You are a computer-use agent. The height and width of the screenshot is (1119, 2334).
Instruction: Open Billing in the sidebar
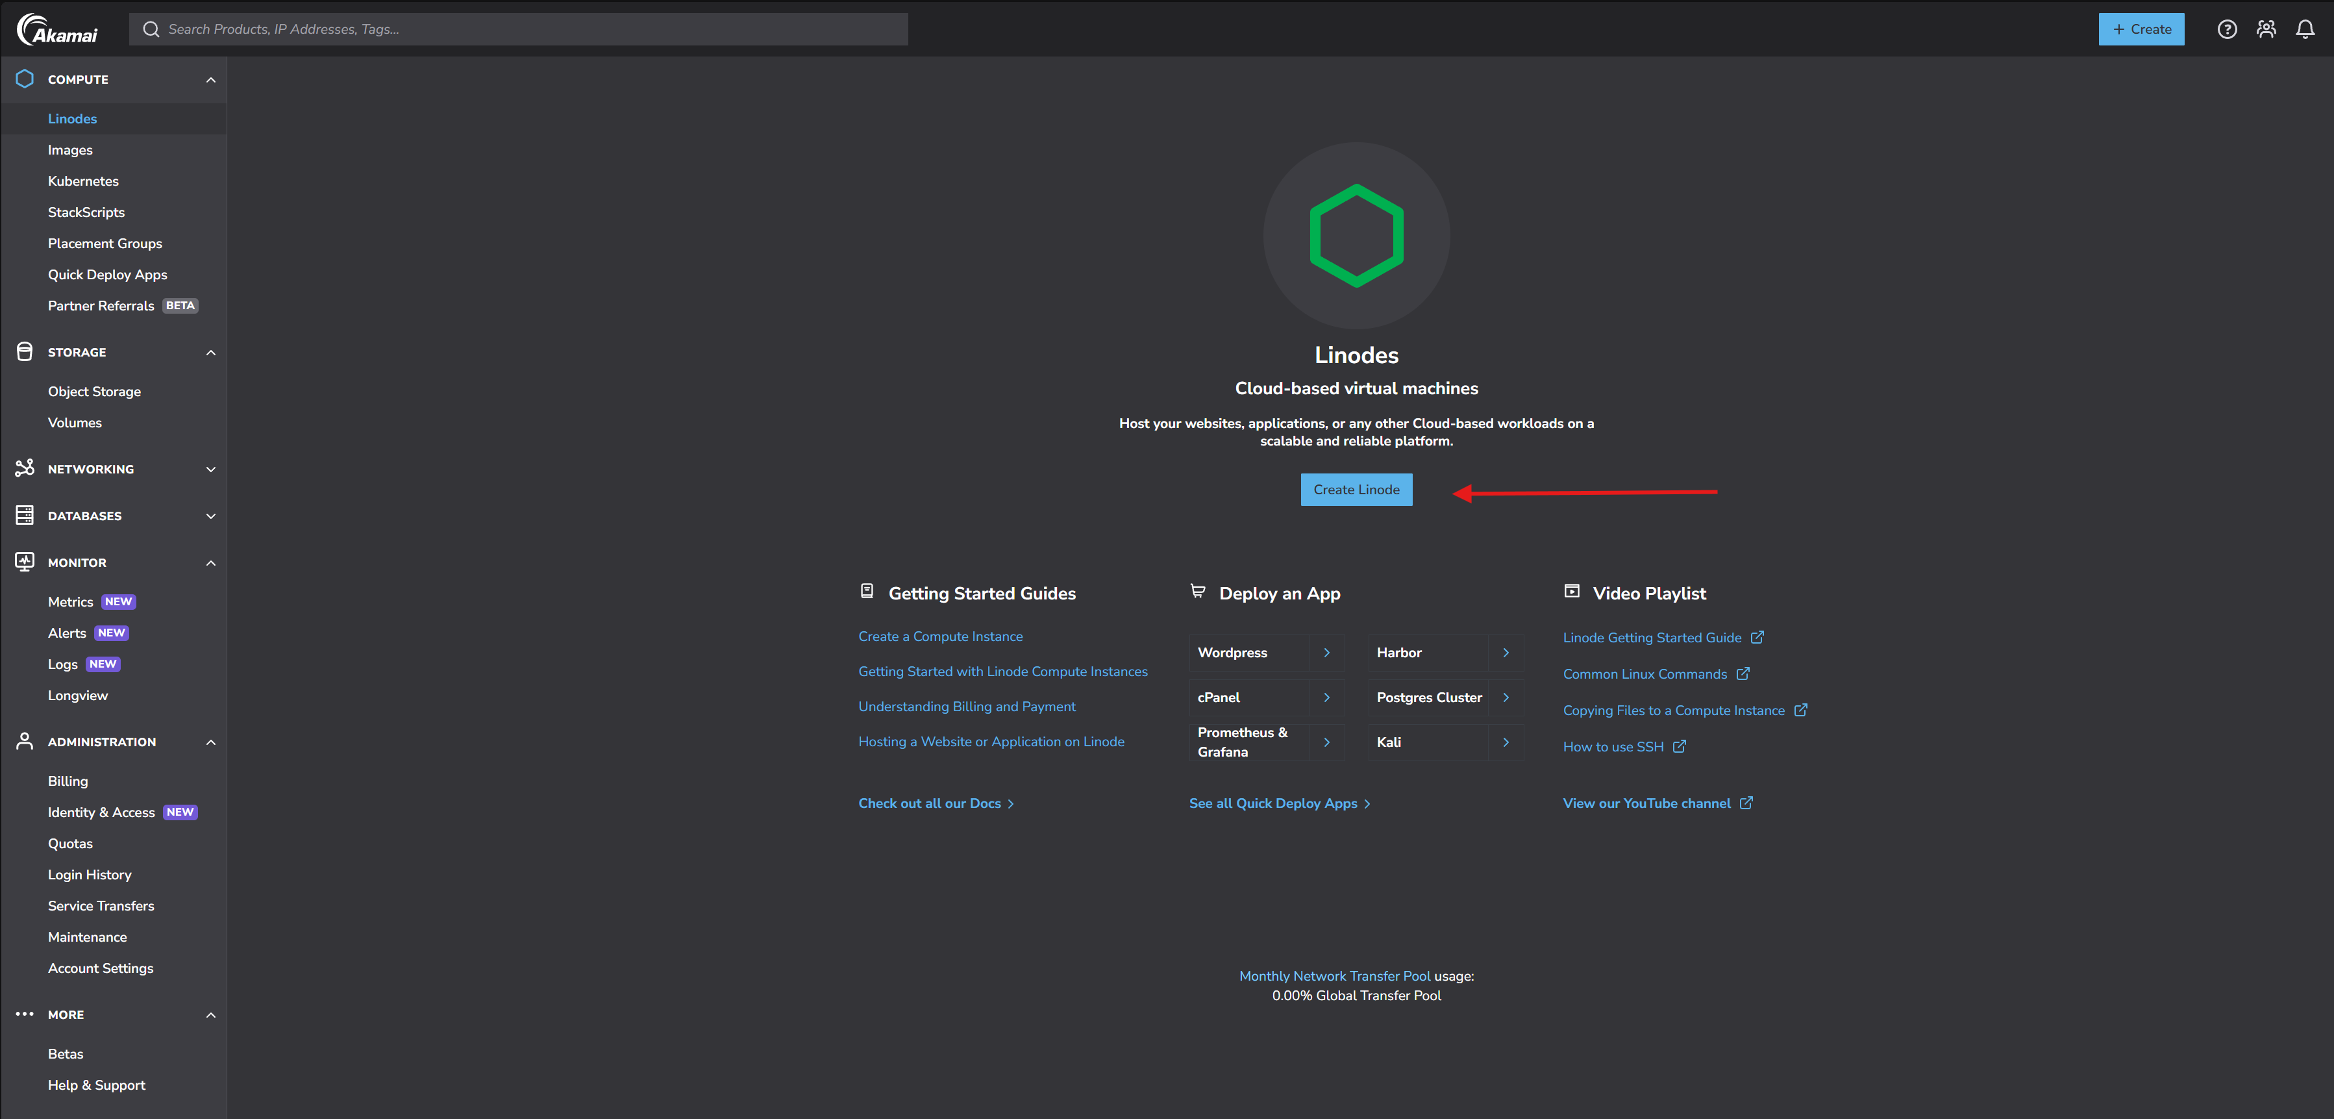coord(68,781)
